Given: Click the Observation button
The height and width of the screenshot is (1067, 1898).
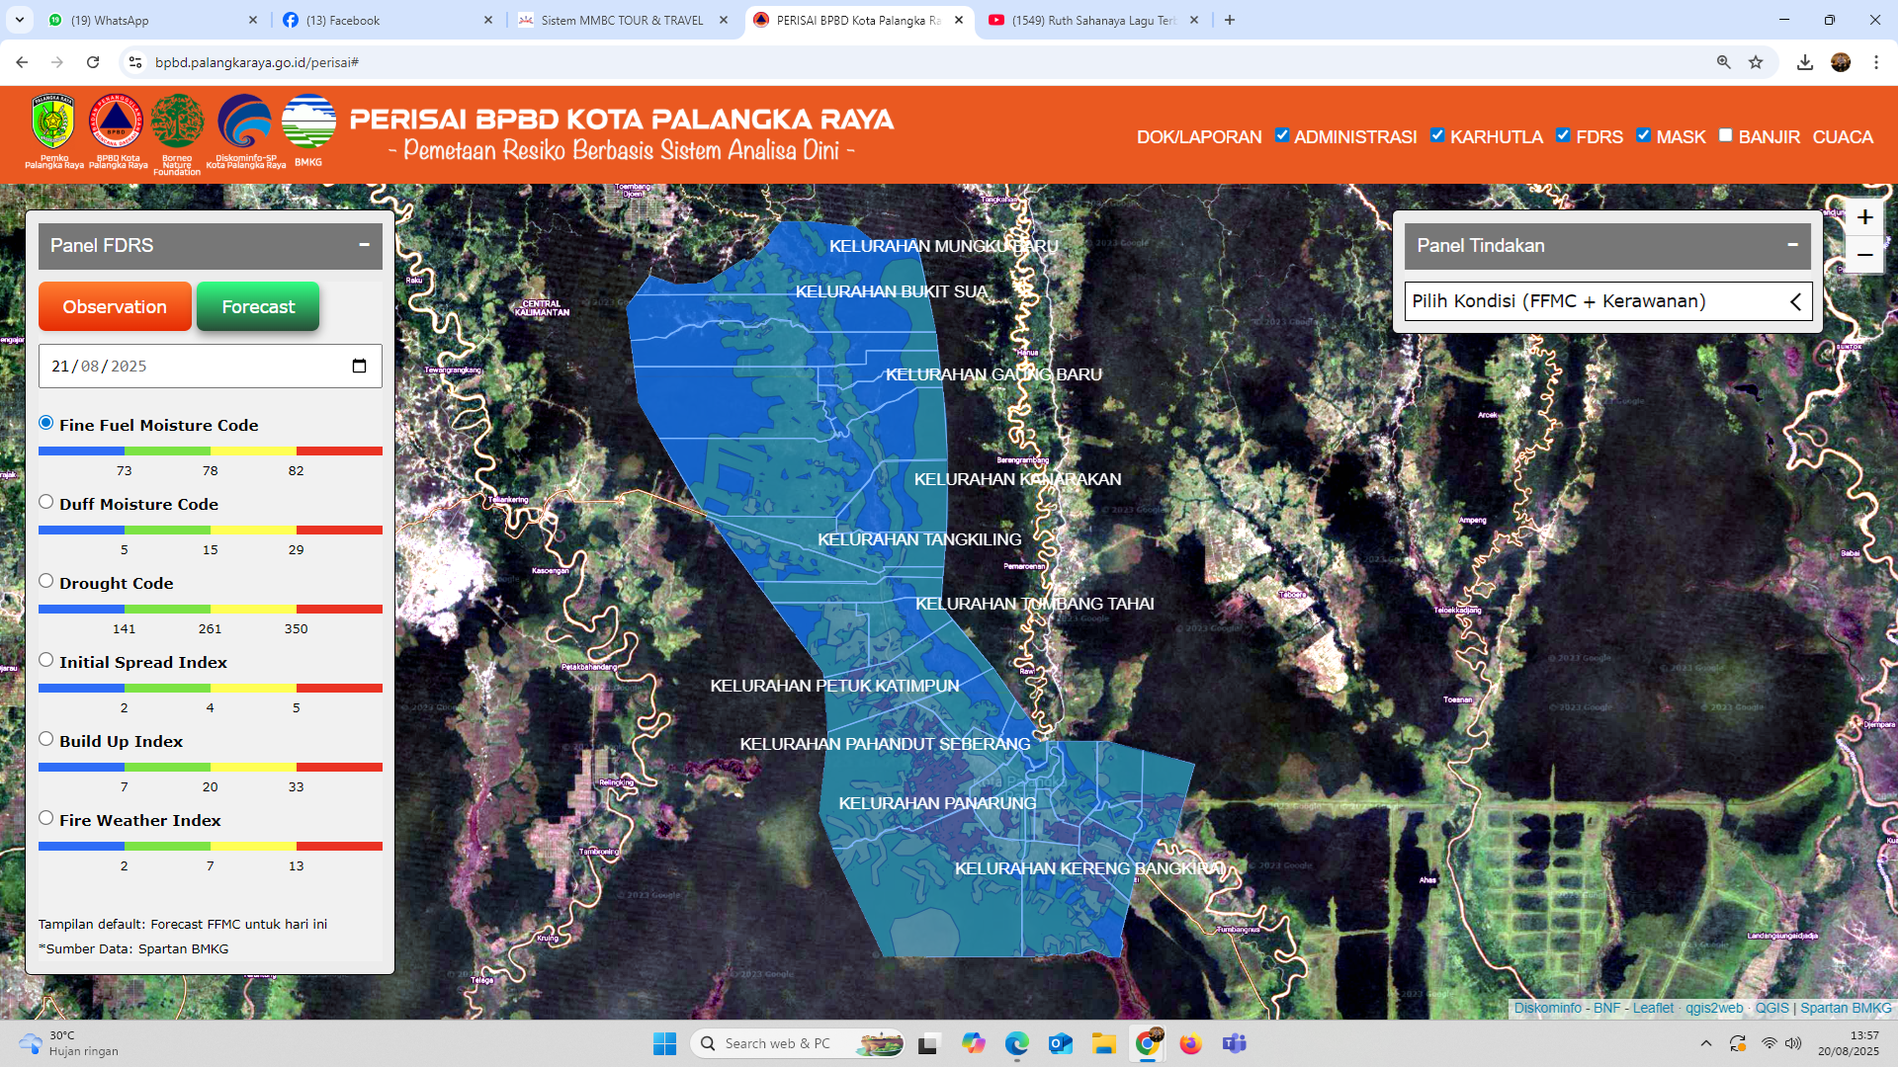Looking at the screenshot, I should pyautogui.click(x=115, y=306).
